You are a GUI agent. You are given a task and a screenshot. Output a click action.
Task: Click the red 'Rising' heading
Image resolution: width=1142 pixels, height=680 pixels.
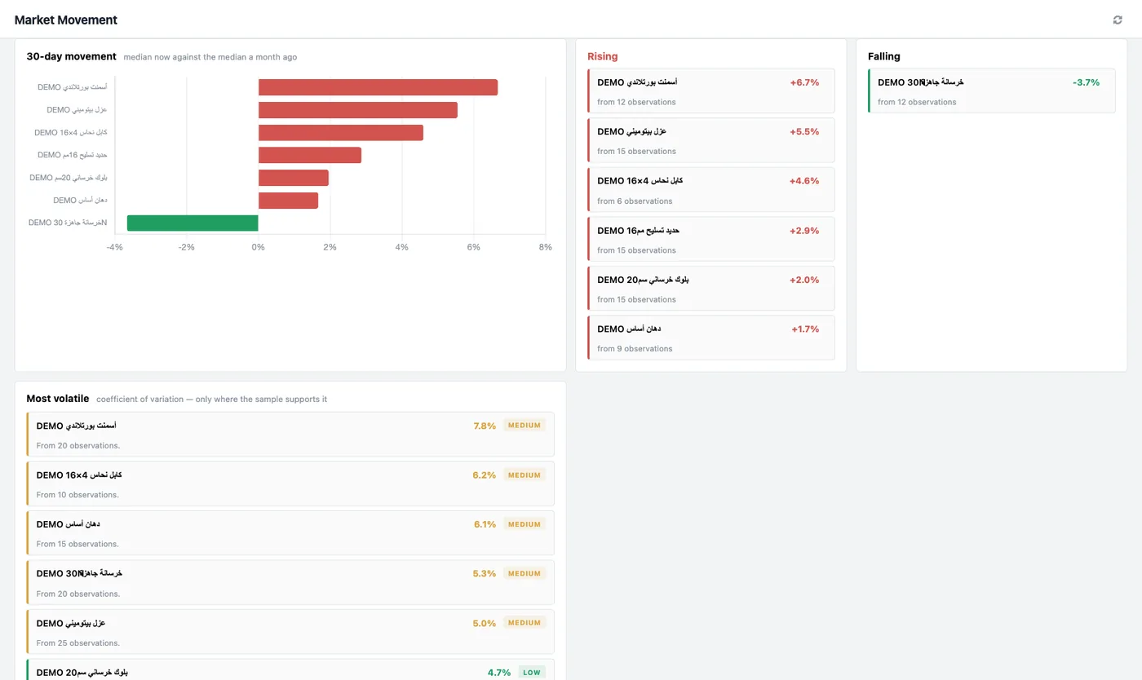603,56
